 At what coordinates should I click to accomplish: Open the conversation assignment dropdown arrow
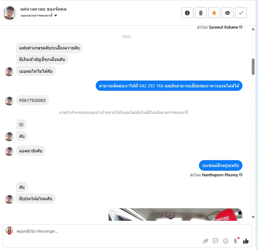point(56,16)
